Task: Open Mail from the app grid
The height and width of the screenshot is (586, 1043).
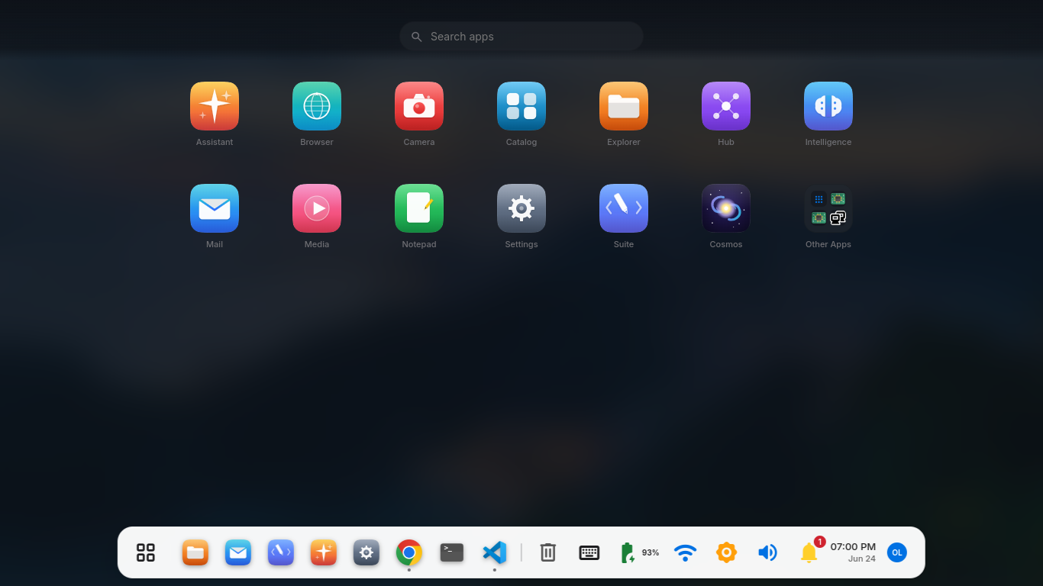Action: 215,208
